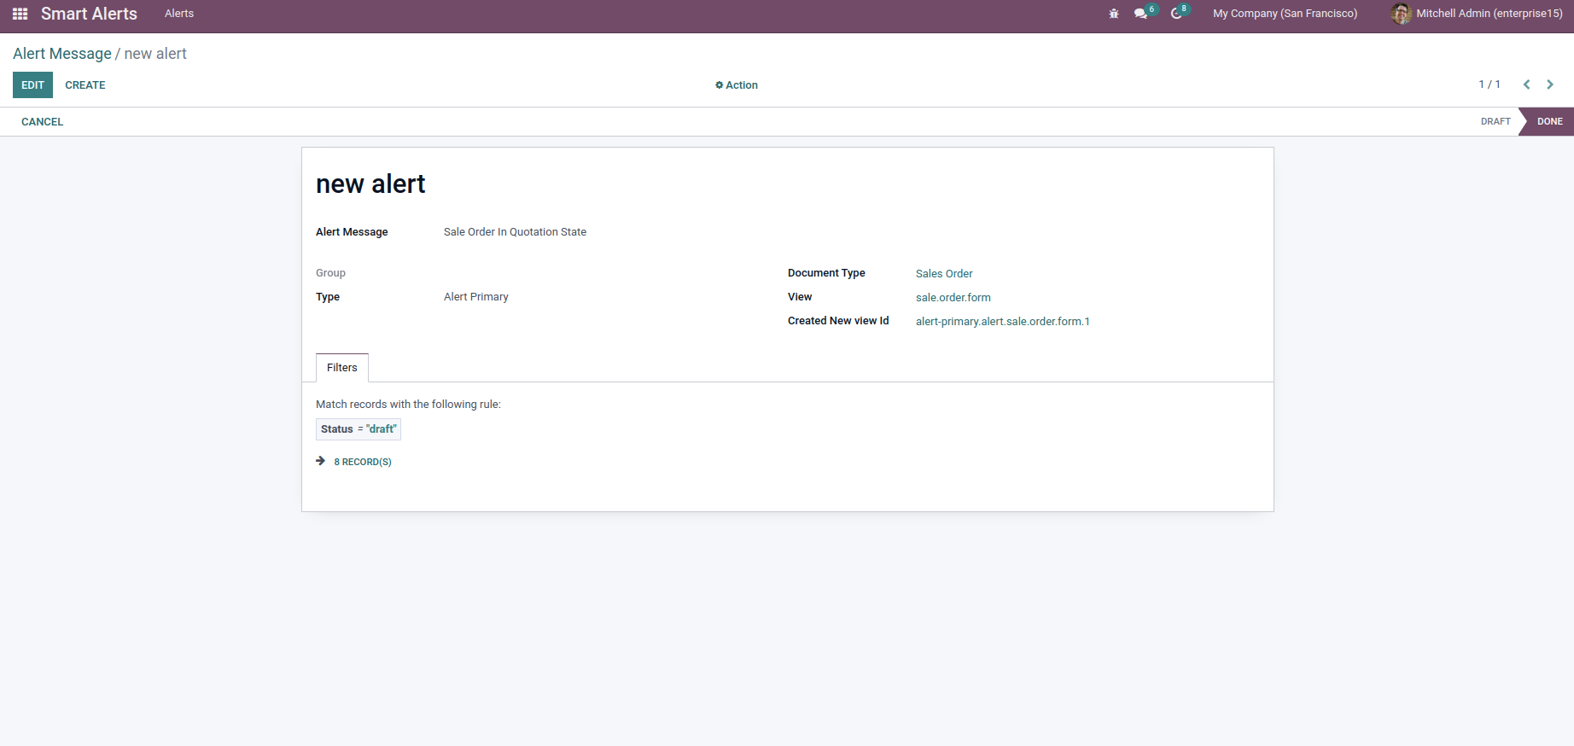Click the debug bug icon
This screenshot has width=1574, height=746.
[x=1114, y=14]
